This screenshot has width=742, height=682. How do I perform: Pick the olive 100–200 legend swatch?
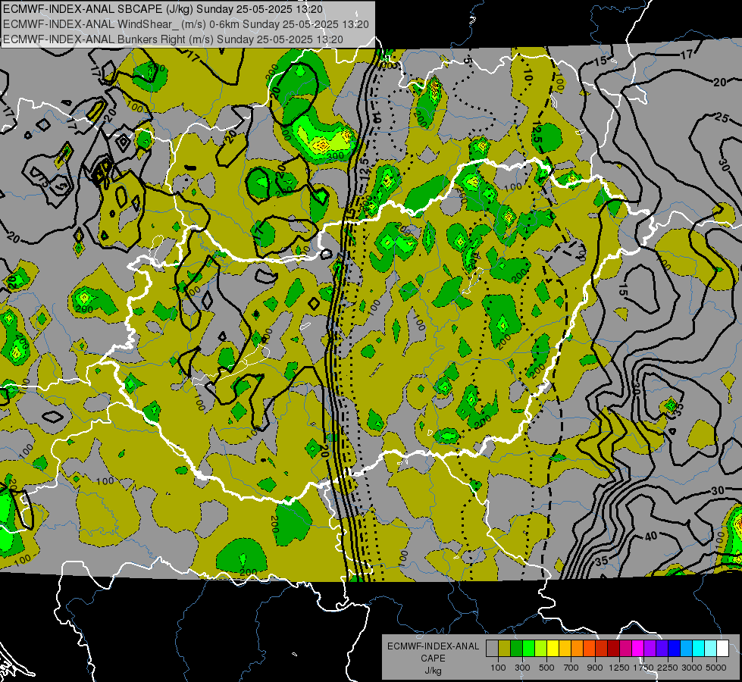pyautogui.click(x=505, y=649)
